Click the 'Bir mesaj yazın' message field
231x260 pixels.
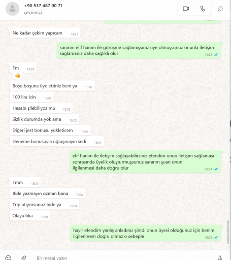point(118,258)
